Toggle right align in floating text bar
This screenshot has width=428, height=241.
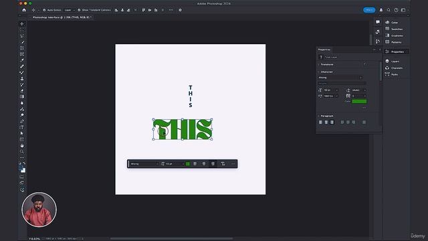(213, 164)
